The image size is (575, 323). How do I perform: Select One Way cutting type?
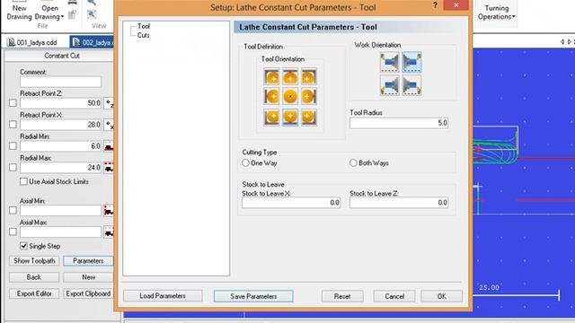pos(245,163)
